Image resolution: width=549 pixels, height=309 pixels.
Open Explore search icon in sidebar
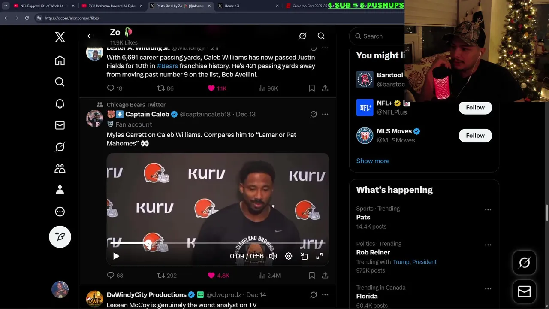(x=60, y=82)
